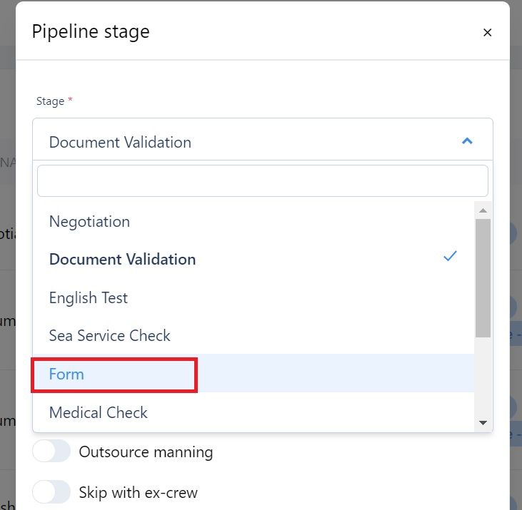
Task: Click the selected Document Validation combo box
Action: coord(263,139)
